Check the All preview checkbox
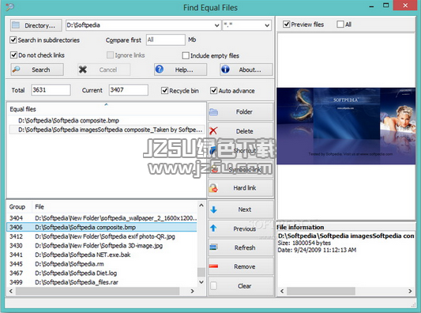This screenshot has height=313, width=421. point(340,25)
